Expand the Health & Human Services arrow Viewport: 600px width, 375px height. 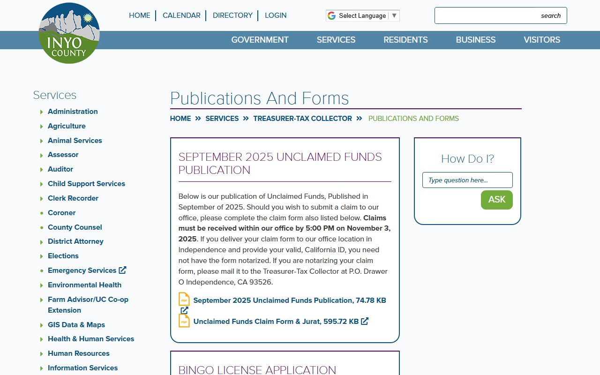coord(42,339)
